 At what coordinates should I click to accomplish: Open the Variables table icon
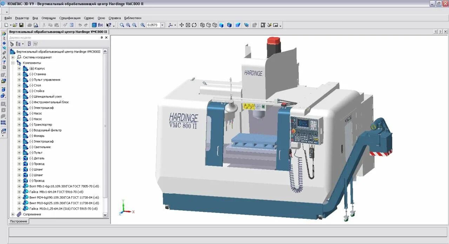pos(94,25)
